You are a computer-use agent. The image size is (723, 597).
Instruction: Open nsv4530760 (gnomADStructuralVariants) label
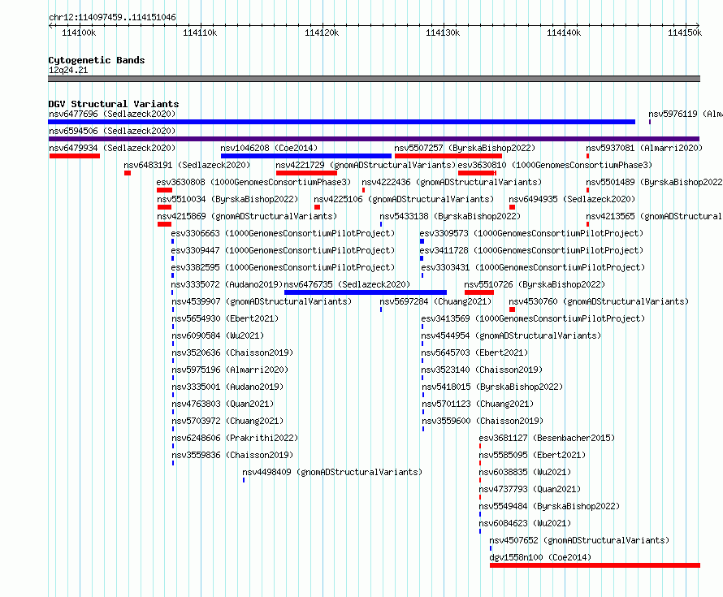[599, 301]
